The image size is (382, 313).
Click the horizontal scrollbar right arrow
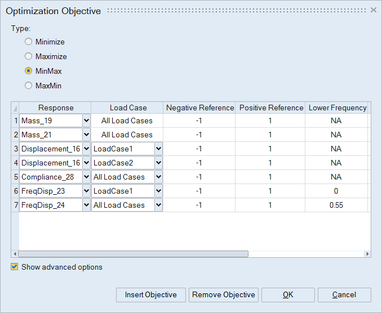pyautogui.click(x=367, y=254)
